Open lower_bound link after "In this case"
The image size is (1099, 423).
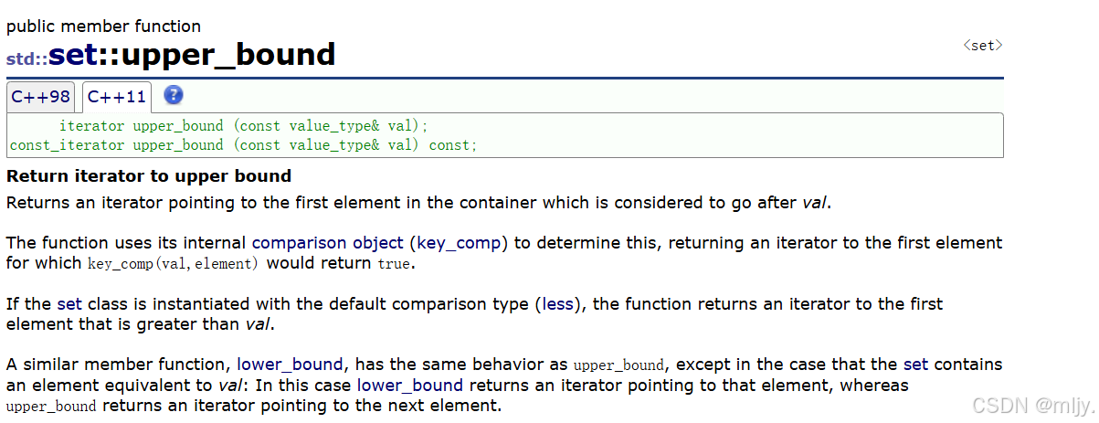409,385
